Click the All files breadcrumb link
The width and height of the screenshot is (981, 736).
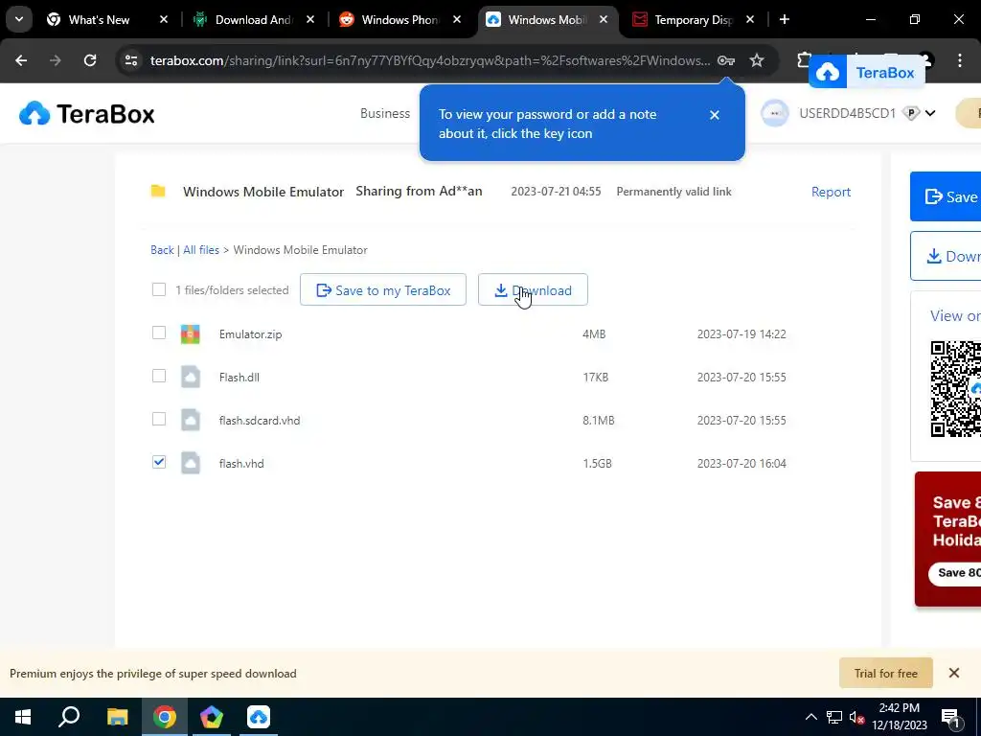201,250
